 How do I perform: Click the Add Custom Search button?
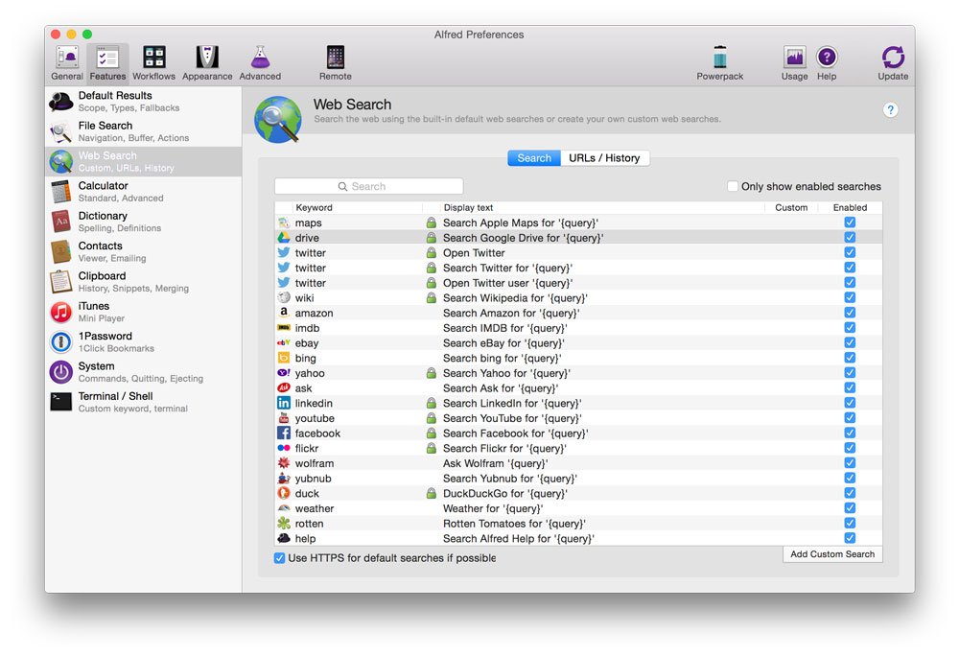point(831,553)
